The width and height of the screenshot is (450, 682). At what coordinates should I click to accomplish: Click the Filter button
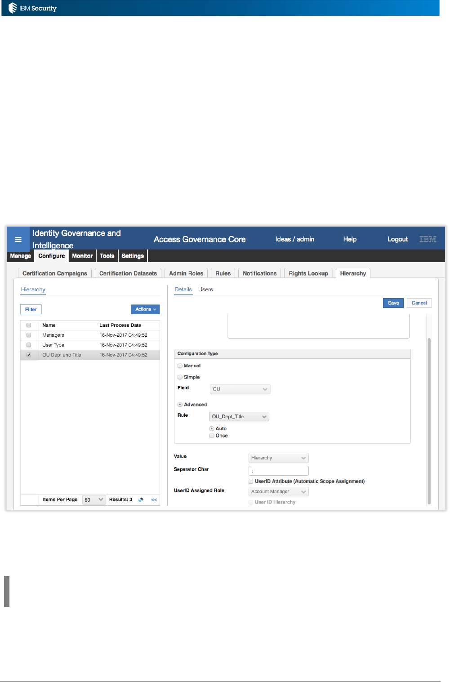pos(31,309)
